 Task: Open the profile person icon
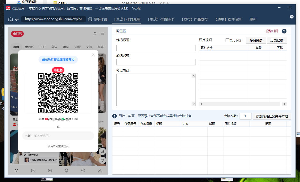tap(100, 171)
